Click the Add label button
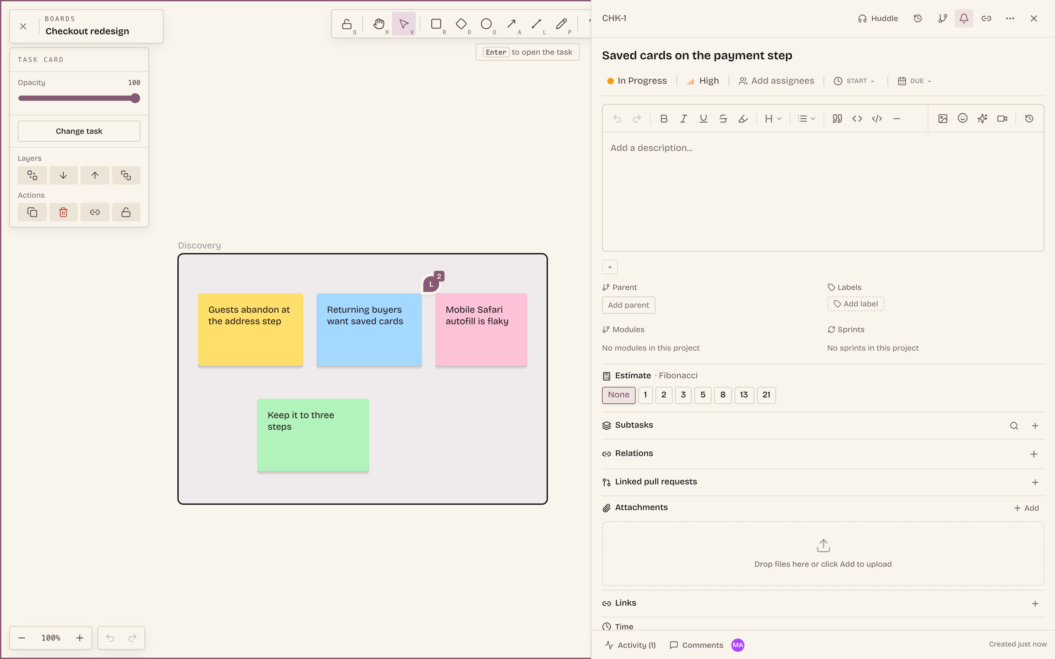The image size is (1055, 659). (x=855, y=304)
